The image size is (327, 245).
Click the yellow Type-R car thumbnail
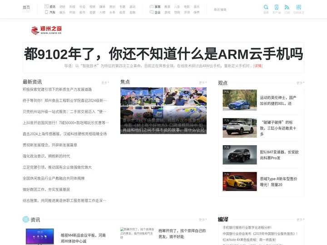[240, 181]
